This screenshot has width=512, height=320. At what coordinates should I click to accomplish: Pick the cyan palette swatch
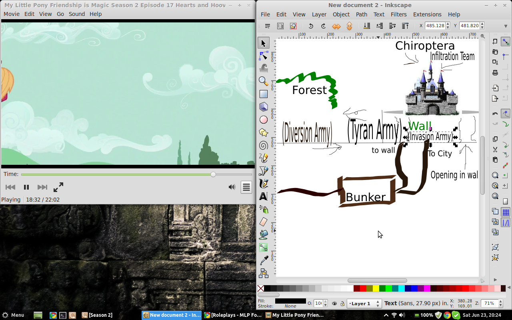point(402,288)
